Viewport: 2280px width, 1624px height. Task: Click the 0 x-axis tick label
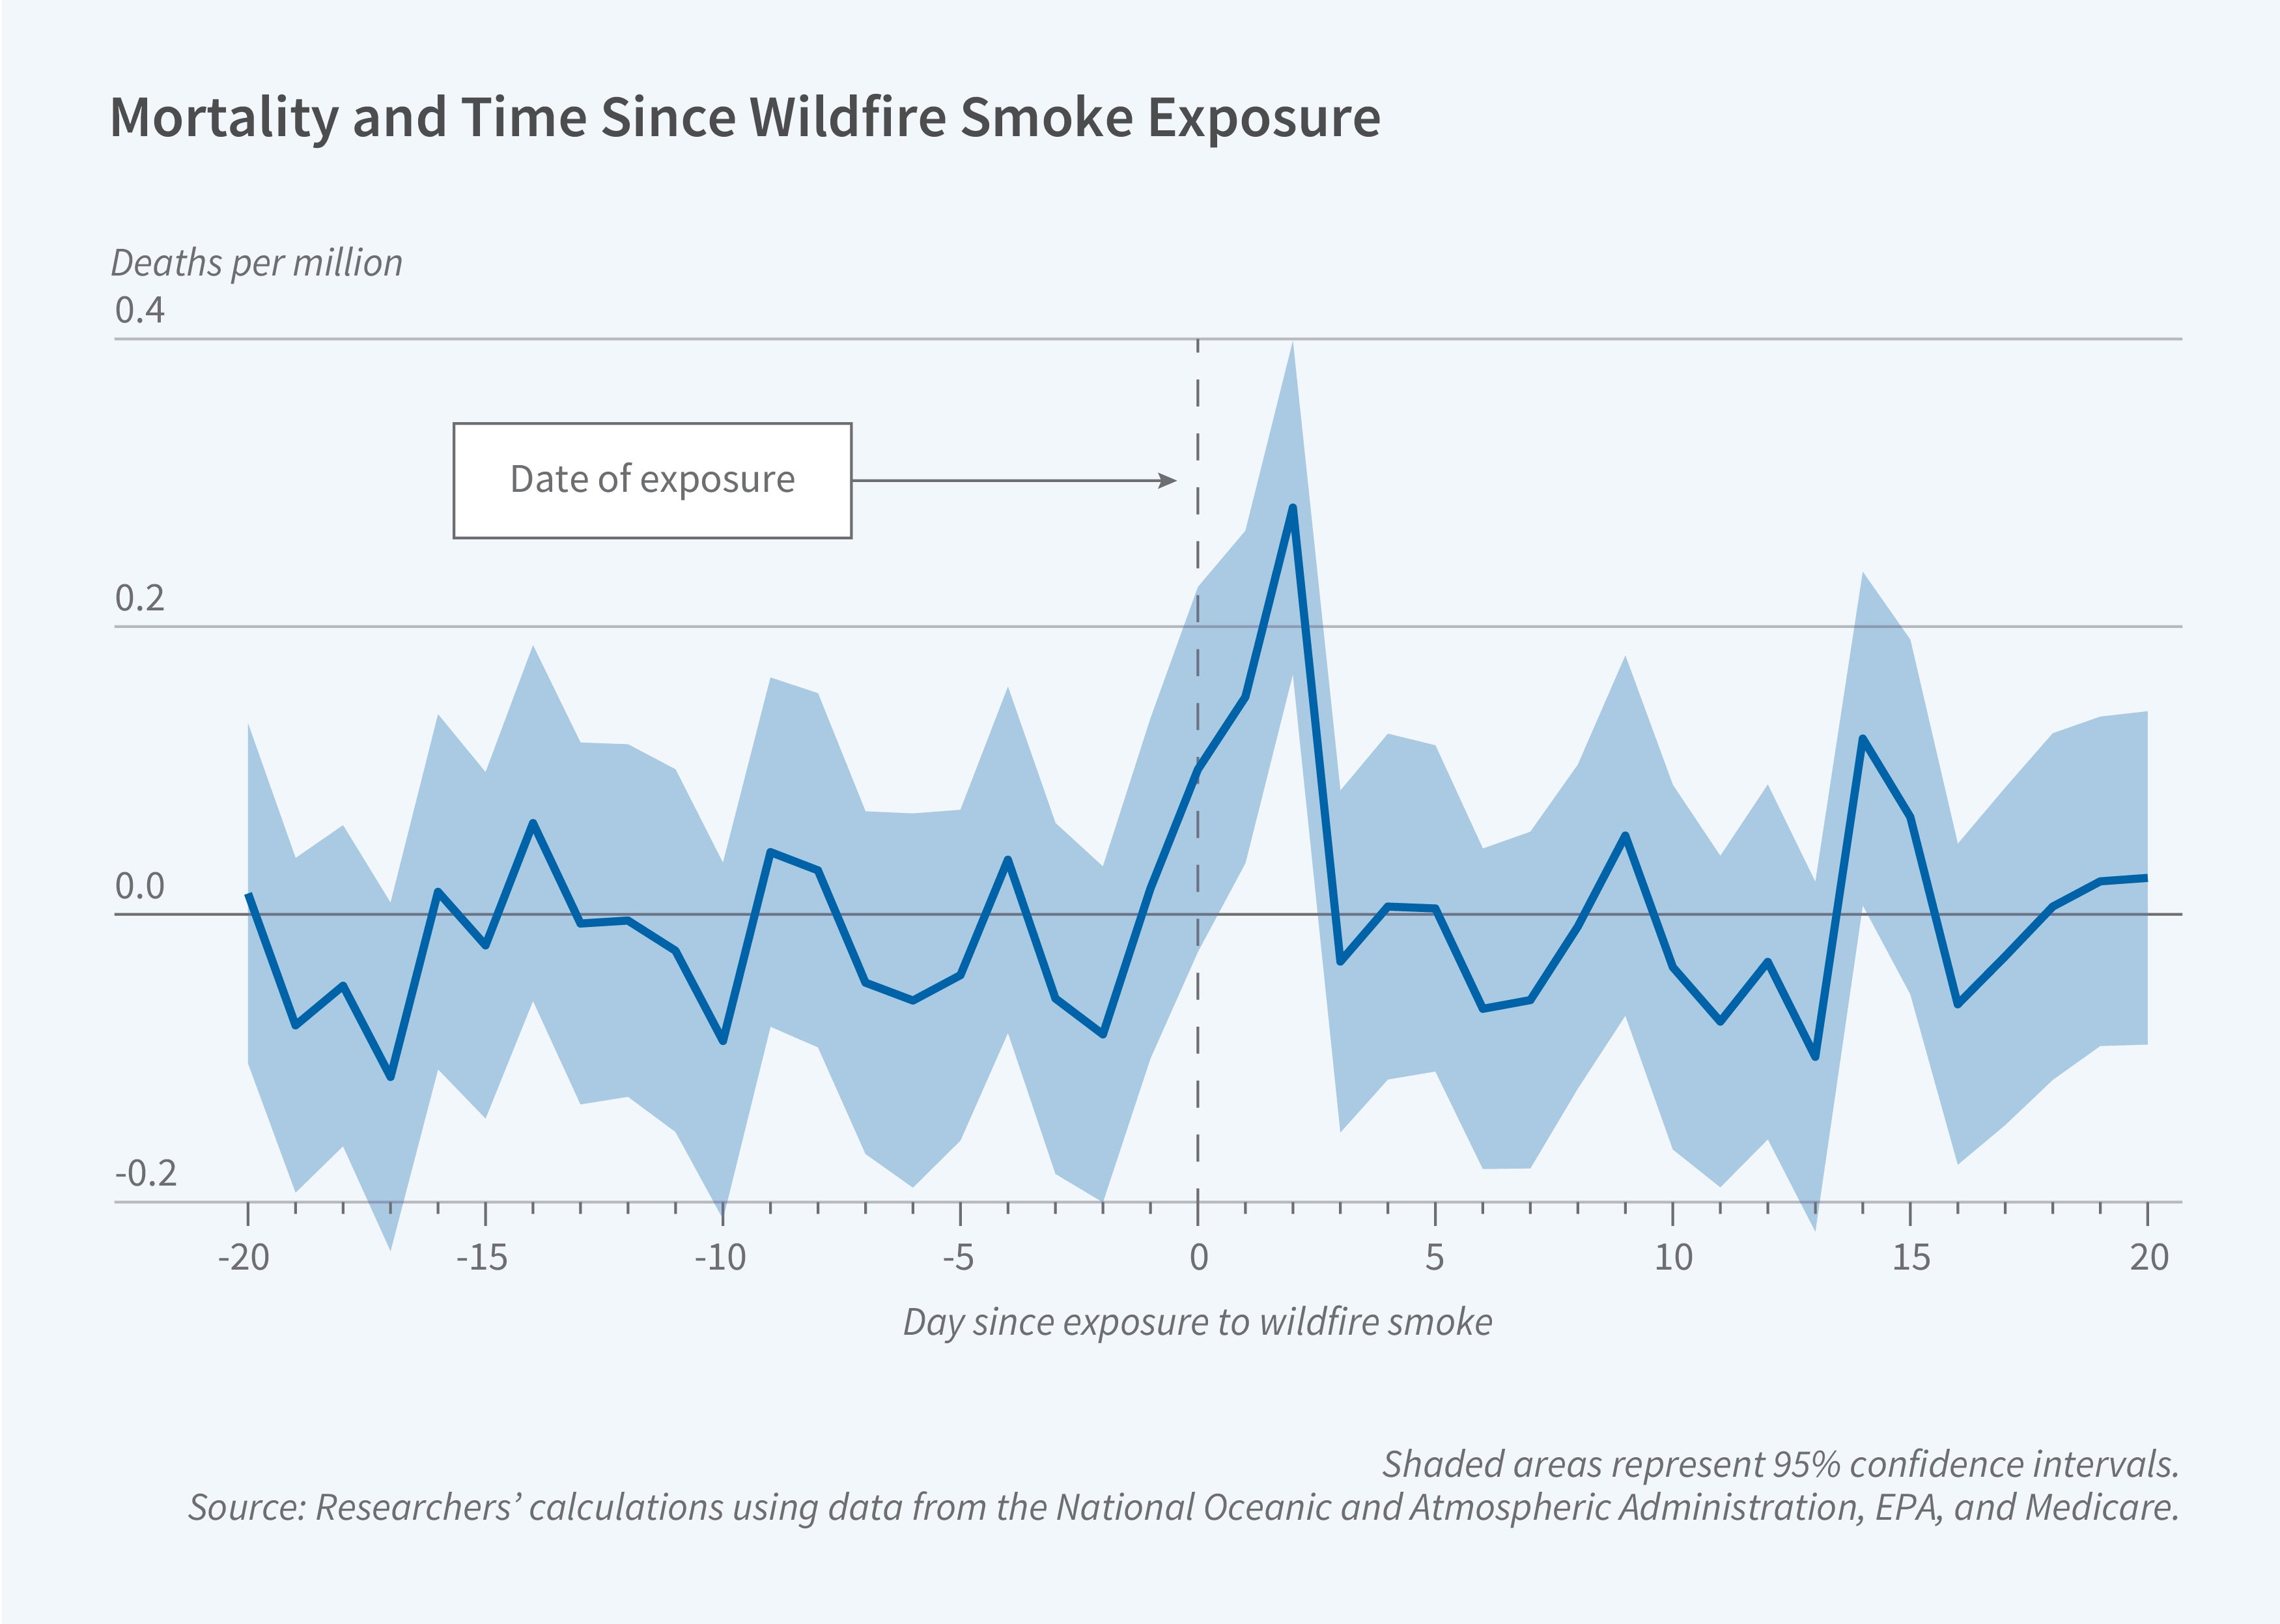coord(1198,1257)
